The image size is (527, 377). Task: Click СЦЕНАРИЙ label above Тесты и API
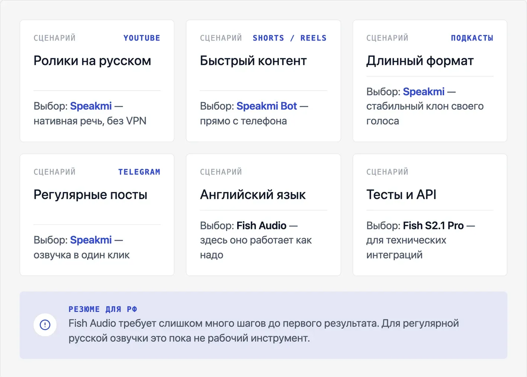tap(387, 172)
